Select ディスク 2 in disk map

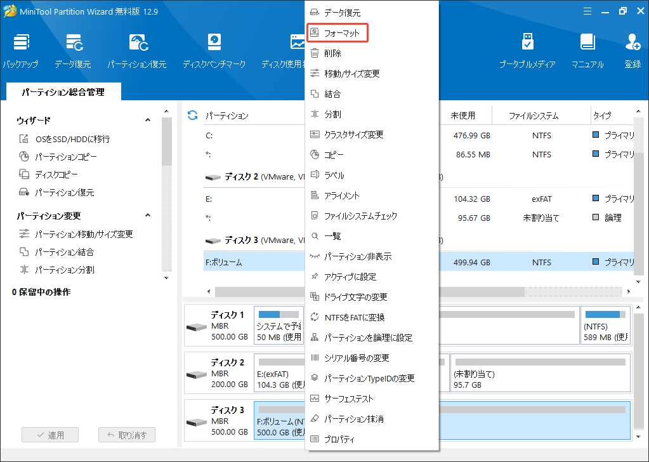point(218,373)
